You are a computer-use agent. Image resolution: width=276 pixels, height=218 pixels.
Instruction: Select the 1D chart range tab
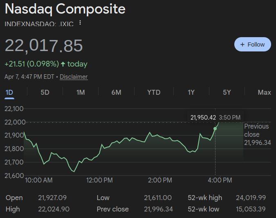[x=9, y=92]
